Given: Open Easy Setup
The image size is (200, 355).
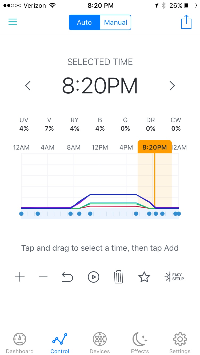Looking at the screenshot, I should pos(175,277).
